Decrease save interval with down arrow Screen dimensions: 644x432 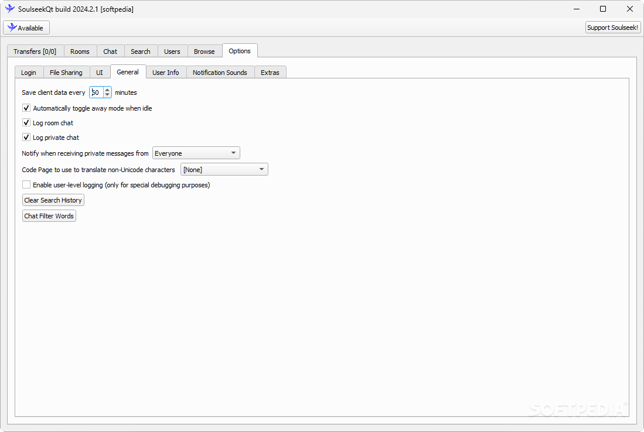click(x=107, y=95)
